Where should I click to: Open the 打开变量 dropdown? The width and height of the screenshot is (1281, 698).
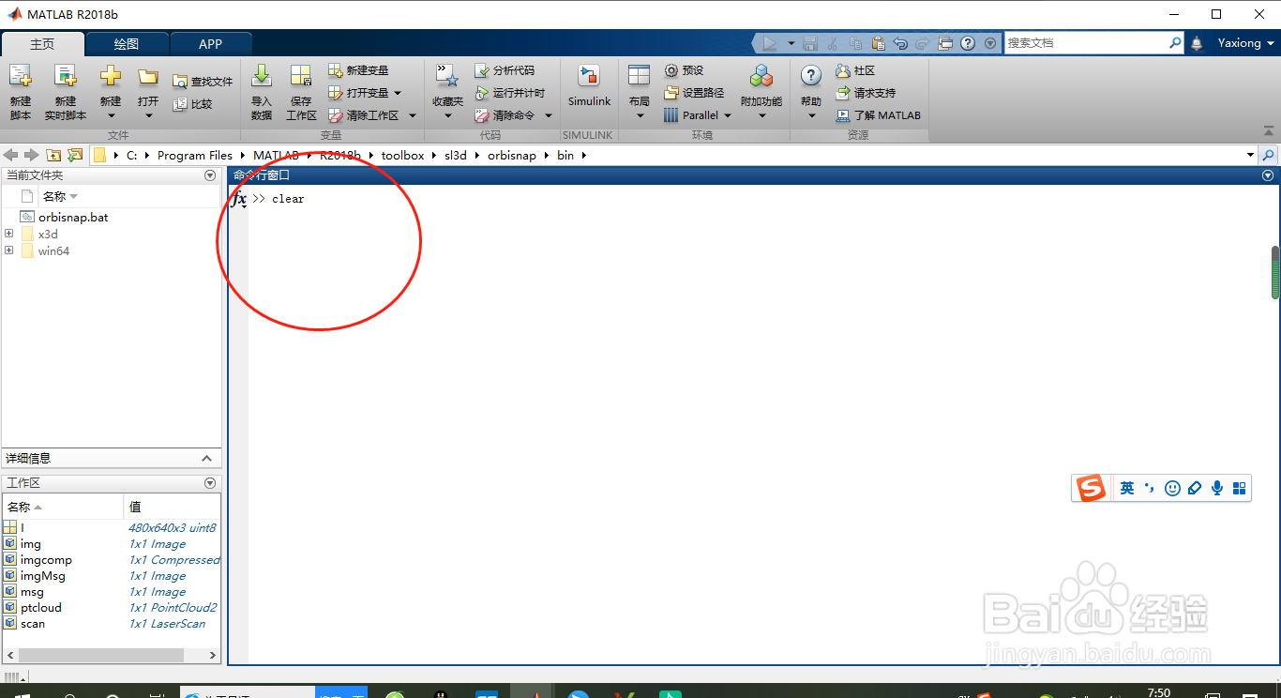(x=398, y=93)
